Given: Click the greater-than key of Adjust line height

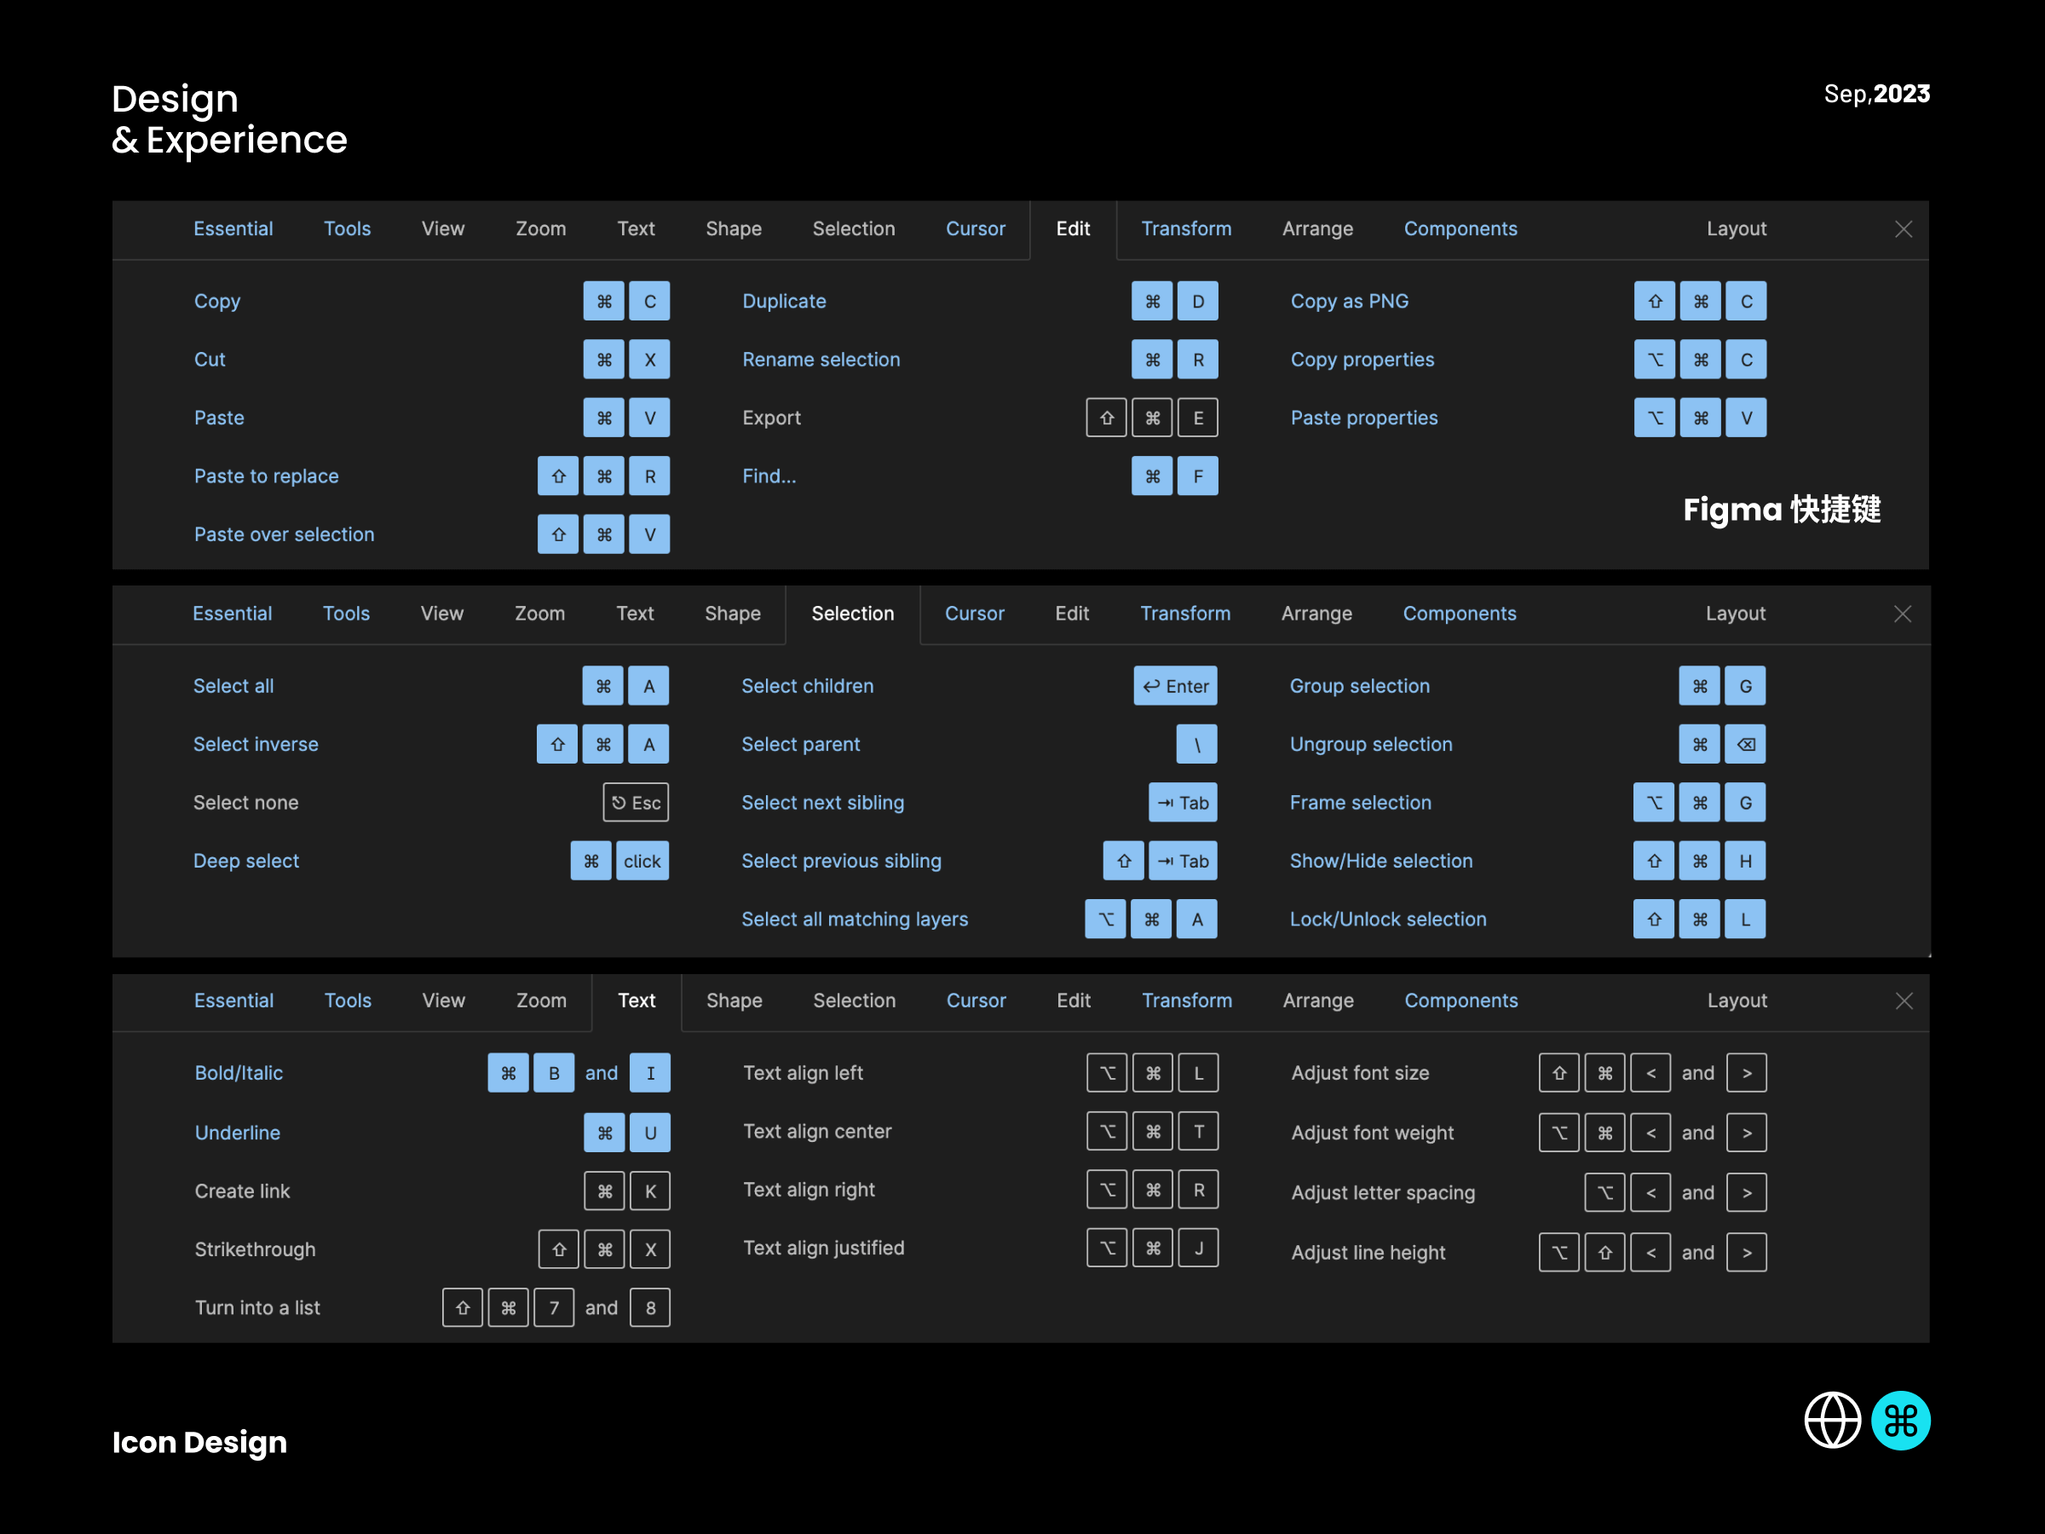Looking at the screenshot, I should [x=1745, y=1253].
